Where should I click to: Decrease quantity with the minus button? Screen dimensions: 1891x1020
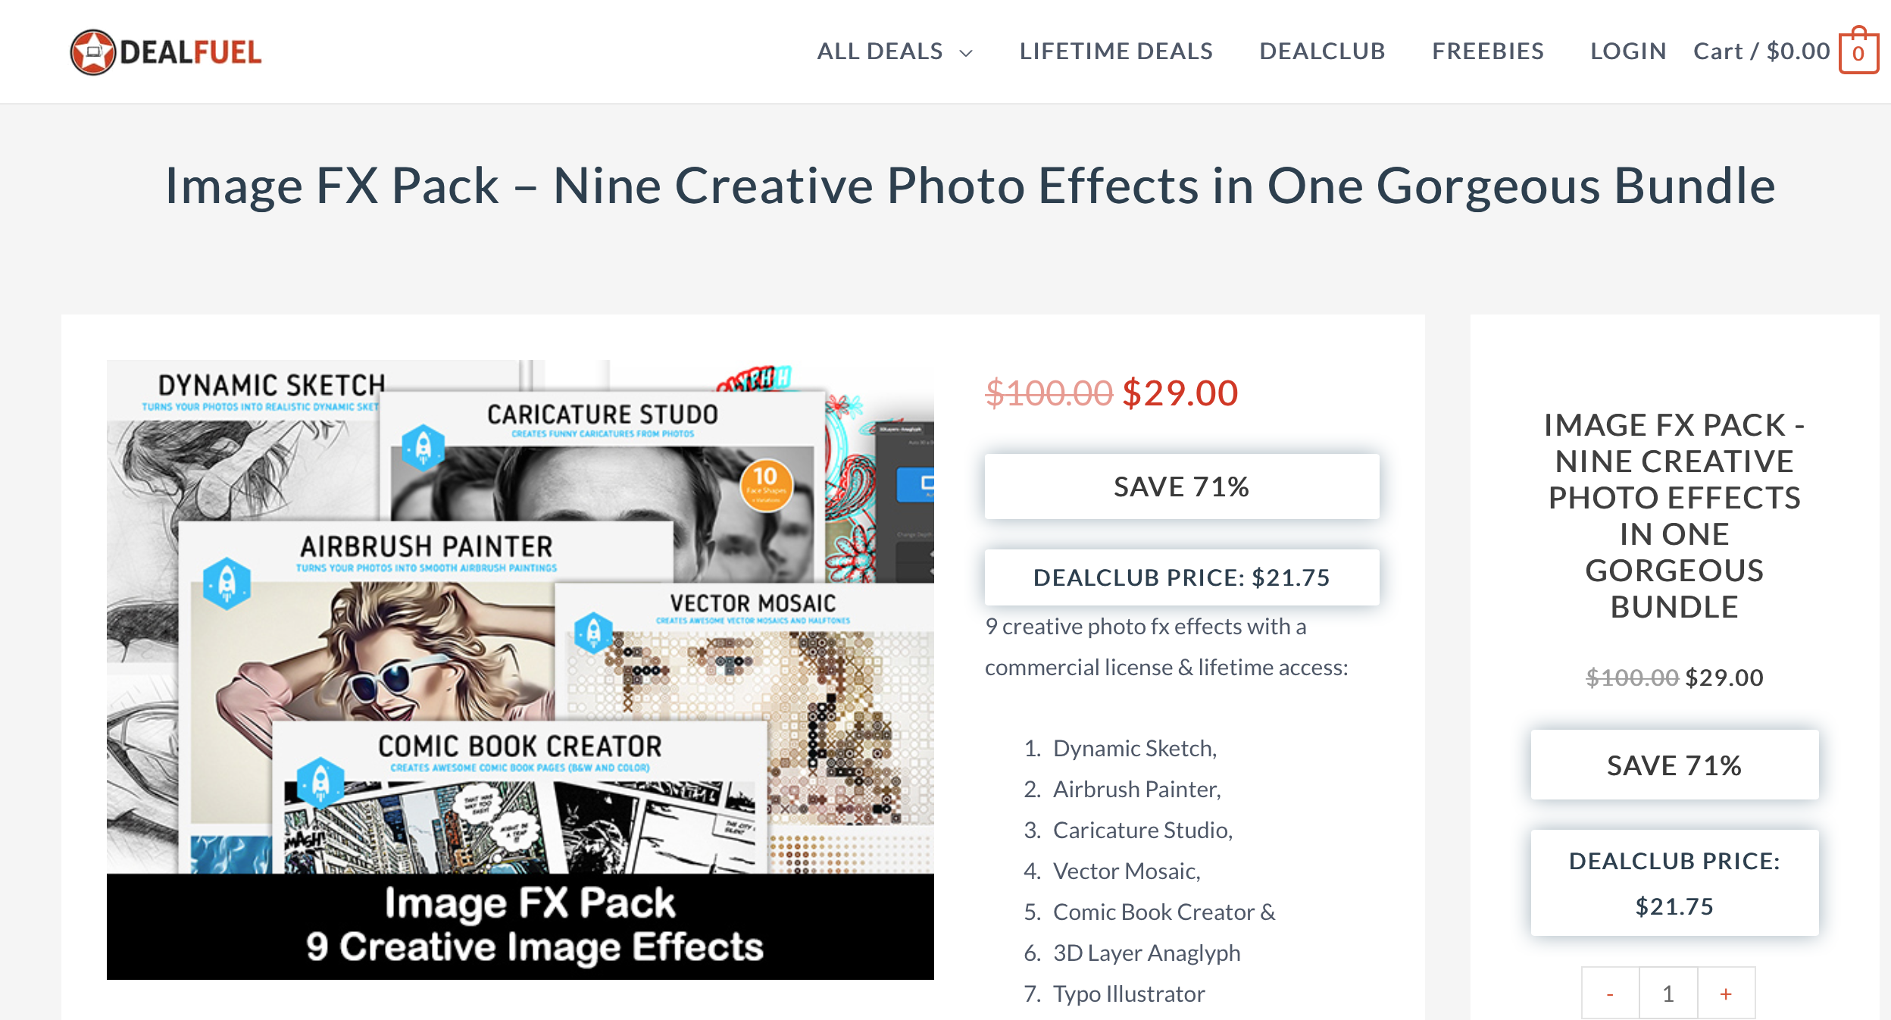coord(1610,993)
